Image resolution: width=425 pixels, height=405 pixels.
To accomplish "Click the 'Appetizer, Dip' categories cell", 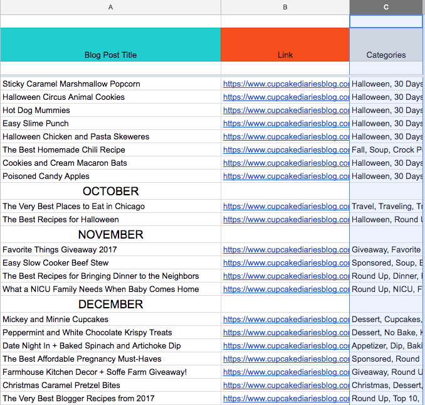I will click(386, 345).
